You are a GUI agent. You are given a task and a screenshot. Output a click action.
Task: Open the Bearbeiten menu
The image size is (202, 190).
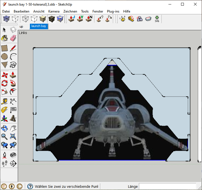(x=22, y=11)
